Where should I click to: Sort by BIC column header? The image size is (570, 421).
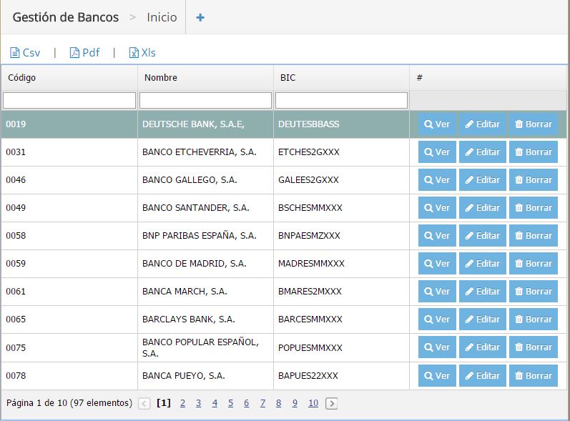click(341, 78)
